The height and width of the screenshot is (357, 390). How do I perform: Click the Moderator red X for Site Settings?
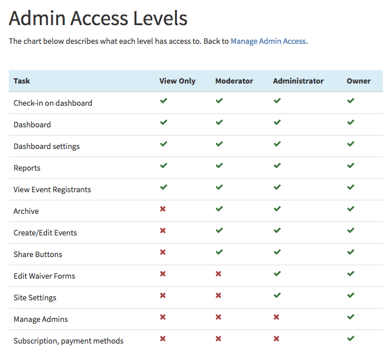point(218,295)
